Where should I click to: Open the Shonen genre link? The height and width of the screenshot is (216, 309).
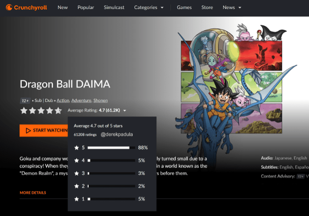[100, 100]
